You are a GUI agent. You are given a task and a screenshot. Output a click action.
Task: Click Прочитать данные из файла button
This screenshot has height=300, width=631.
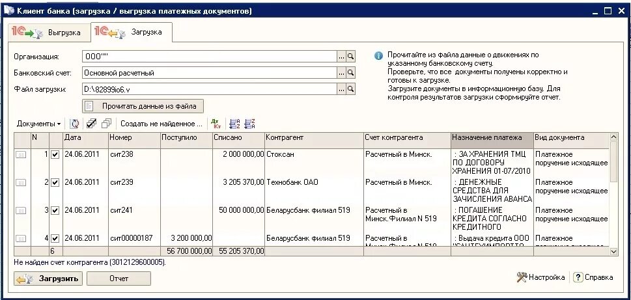point(143,106)
